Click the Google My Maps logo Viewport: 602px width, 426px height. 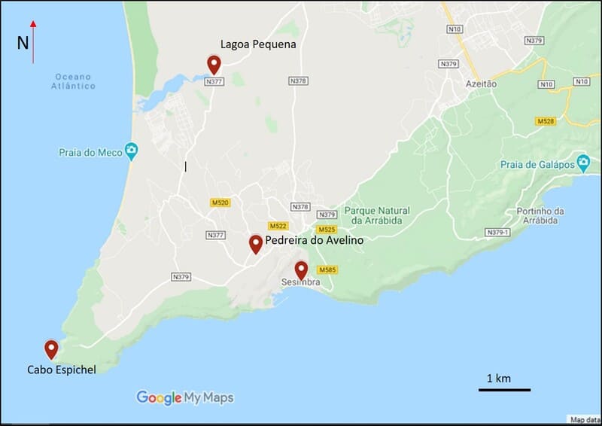185,397
